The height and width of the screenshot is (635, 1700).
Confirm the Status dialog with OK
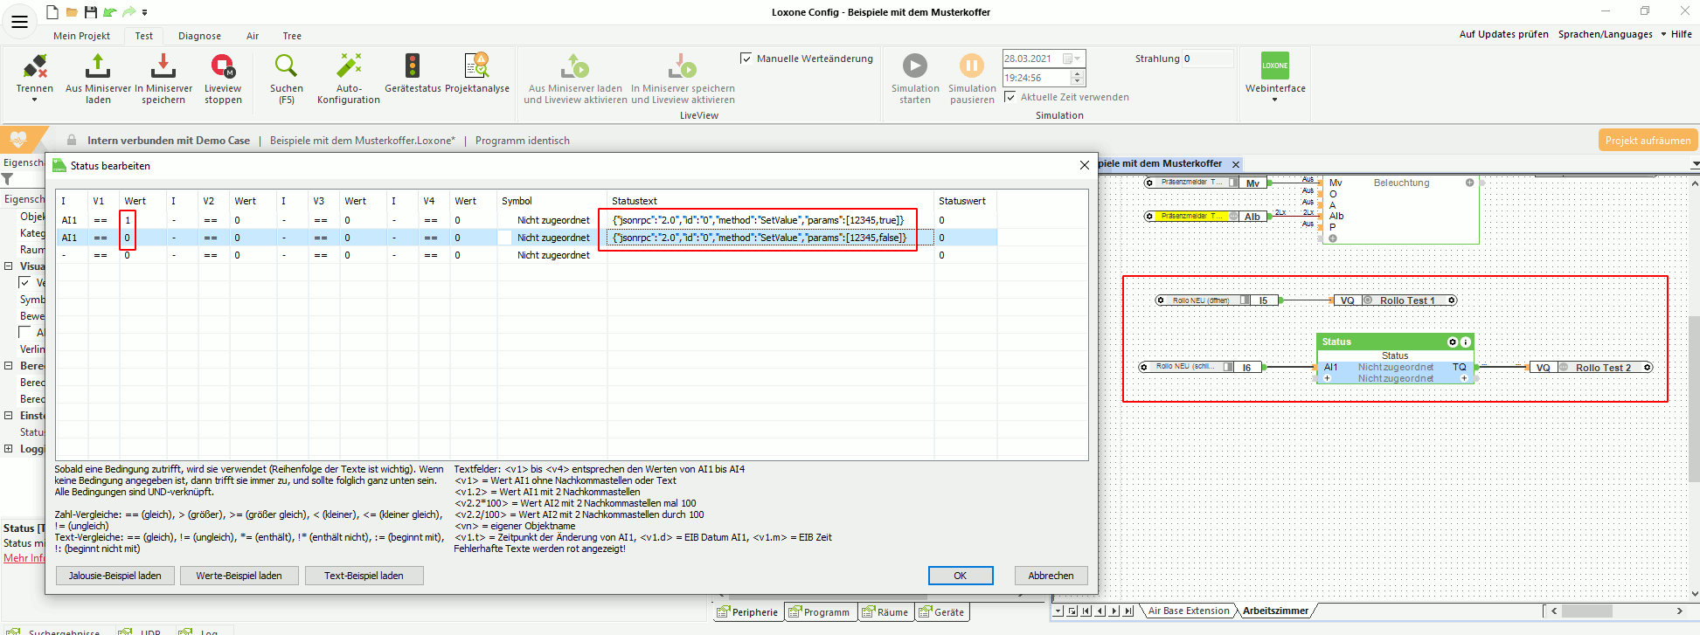click(961, 576)
